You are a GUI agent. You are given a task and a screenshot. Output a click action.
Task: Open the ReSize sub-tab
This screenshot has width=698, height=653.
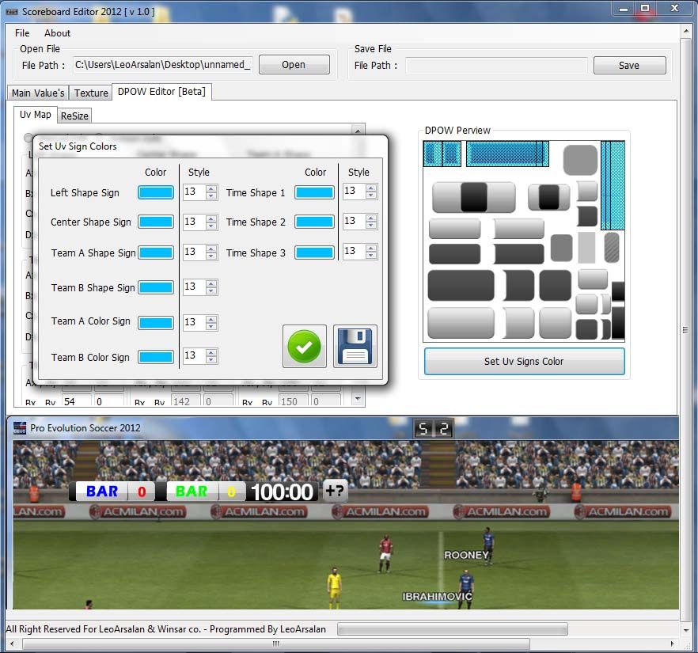click(75, 116)
